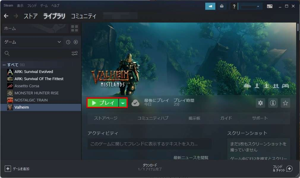Viewport: 300px width, 178px height.
Task: Open the ダウンロード status
Action: click(150, 167)
